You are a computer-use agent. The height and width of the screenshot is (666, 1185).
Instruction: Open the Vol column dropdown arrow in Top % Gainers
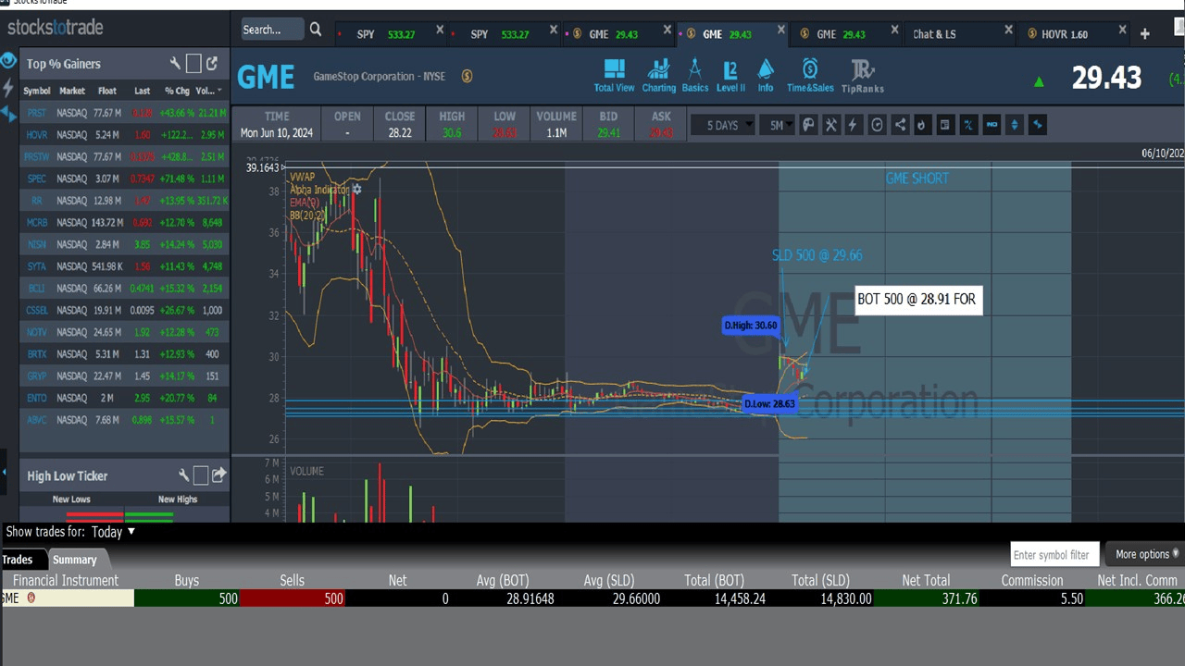click(x=219, y=91)
